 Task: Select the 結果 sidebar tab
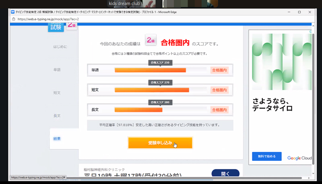pos(57,139)
